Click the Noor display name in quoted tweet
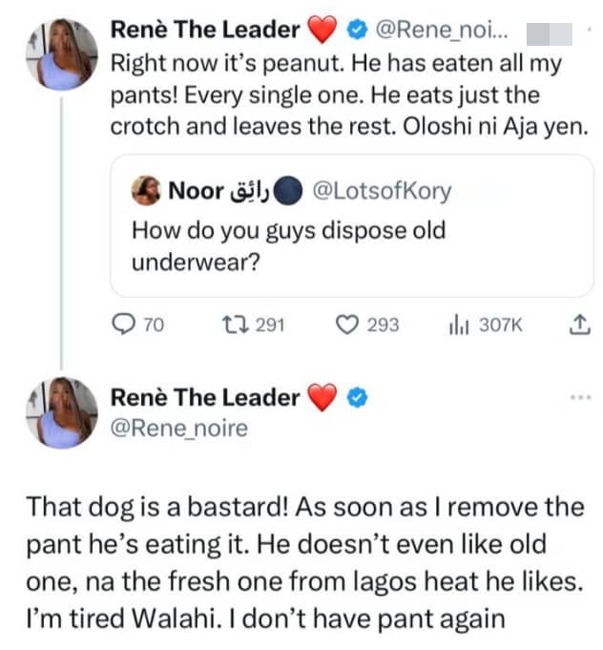 (x=197, y=192)
